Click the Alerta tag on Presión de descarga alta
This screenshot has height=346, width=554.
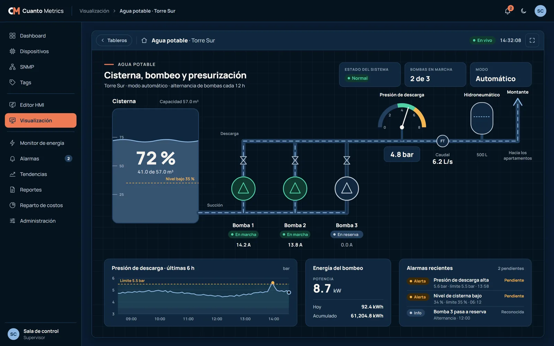point(418,281)
